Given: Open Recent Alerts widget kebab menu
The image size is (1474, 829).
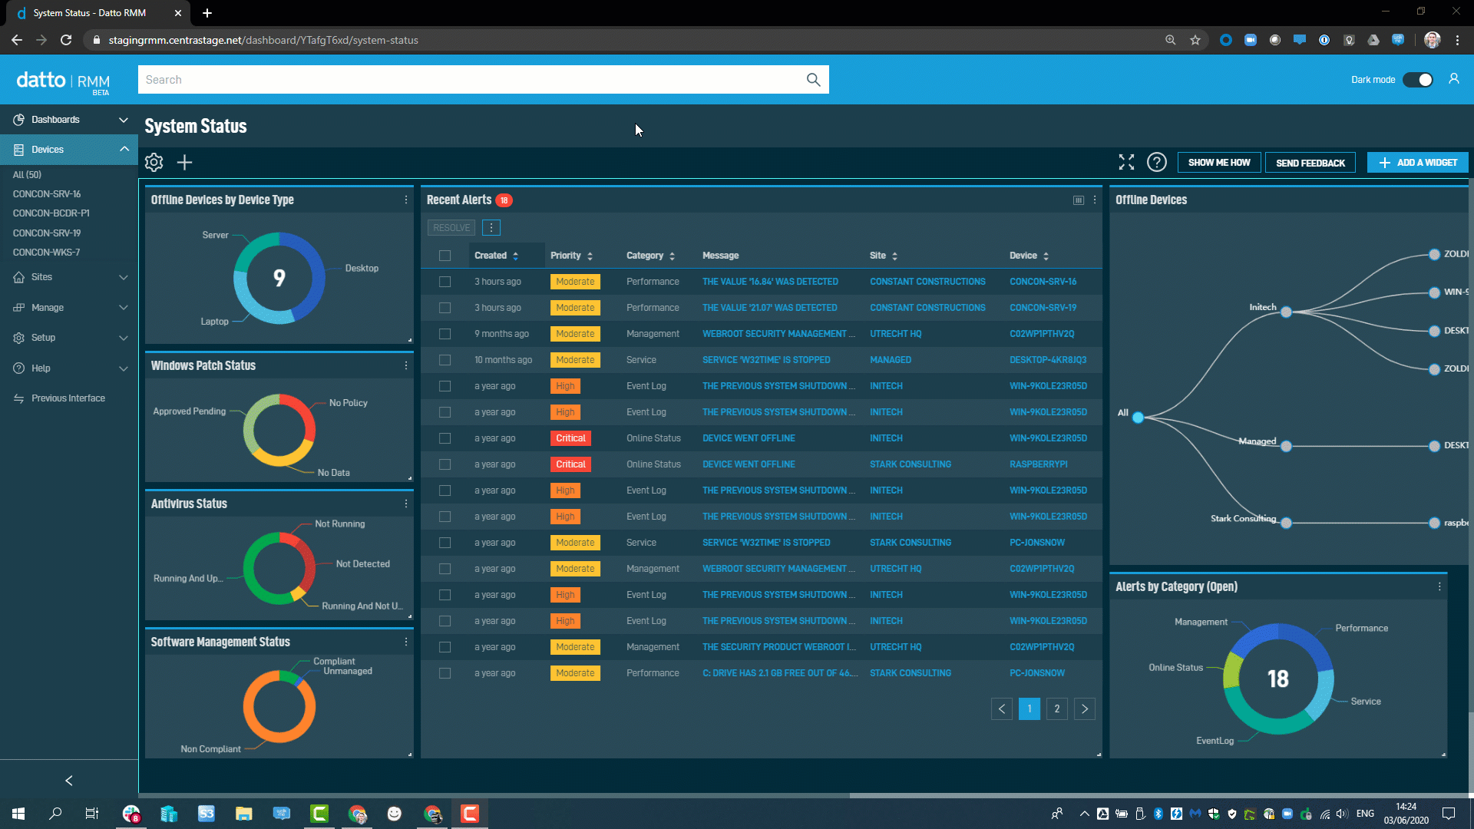Looking at the screenshot, I should [1095, 200].
